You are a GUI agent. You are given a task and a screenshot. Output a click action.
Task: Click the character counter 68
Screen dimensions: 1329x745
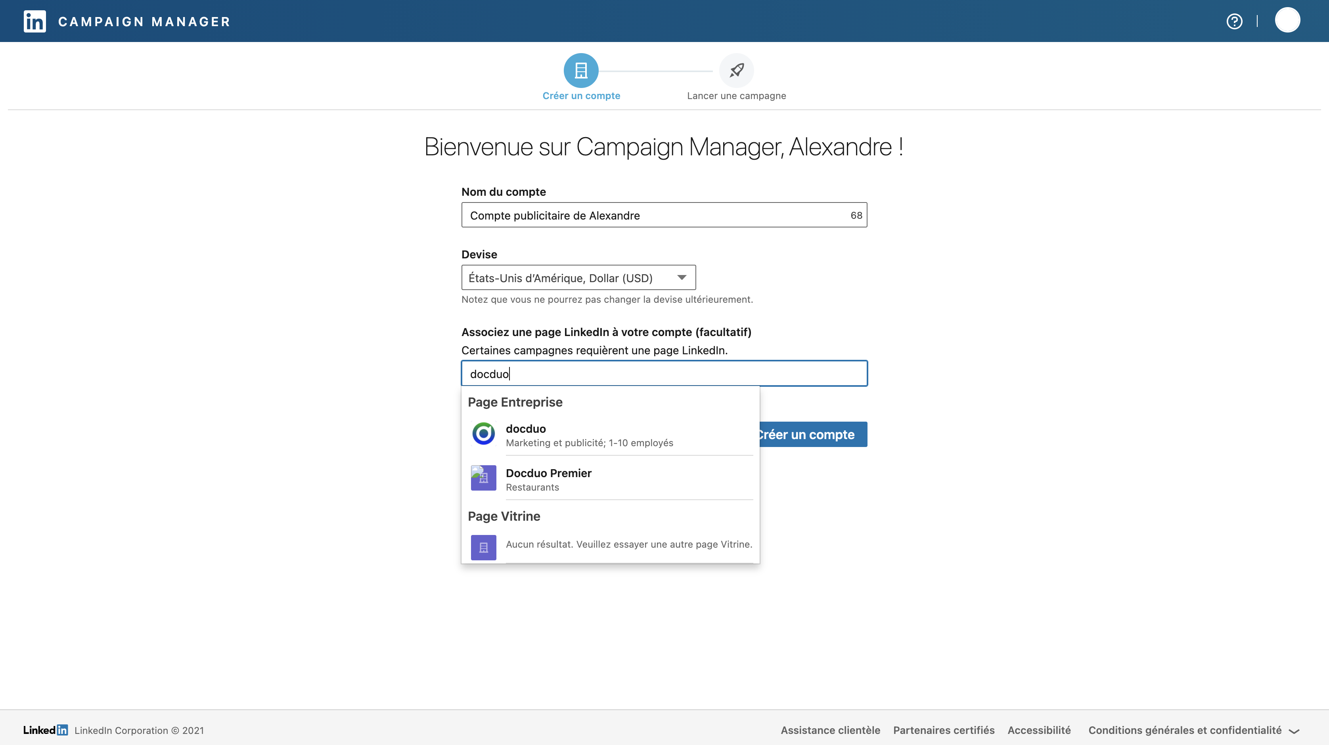tap(856, 216)
